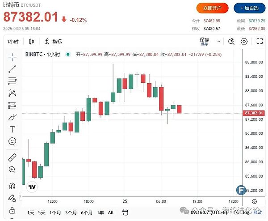Viewport: 268px width, 221px height.
Task: Expand the 保存 layout dropdown arrow
Action: [x=217, y=42]
